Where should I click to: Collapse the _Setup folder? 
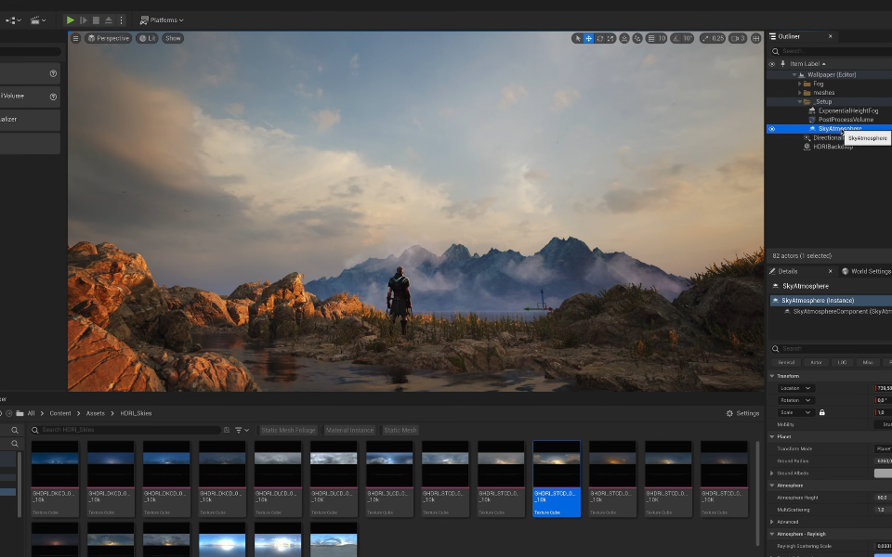(x=799, y=102)
